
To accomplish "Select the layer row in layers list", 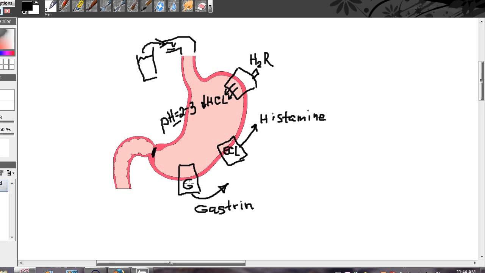I will click(x=4, y=186).
